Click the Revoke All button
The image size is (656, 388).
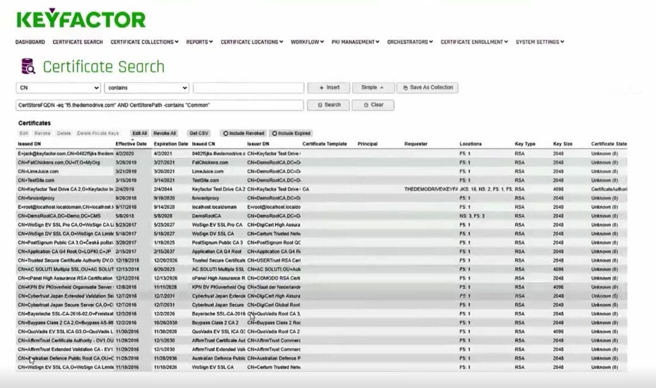(x=165, y=133)
